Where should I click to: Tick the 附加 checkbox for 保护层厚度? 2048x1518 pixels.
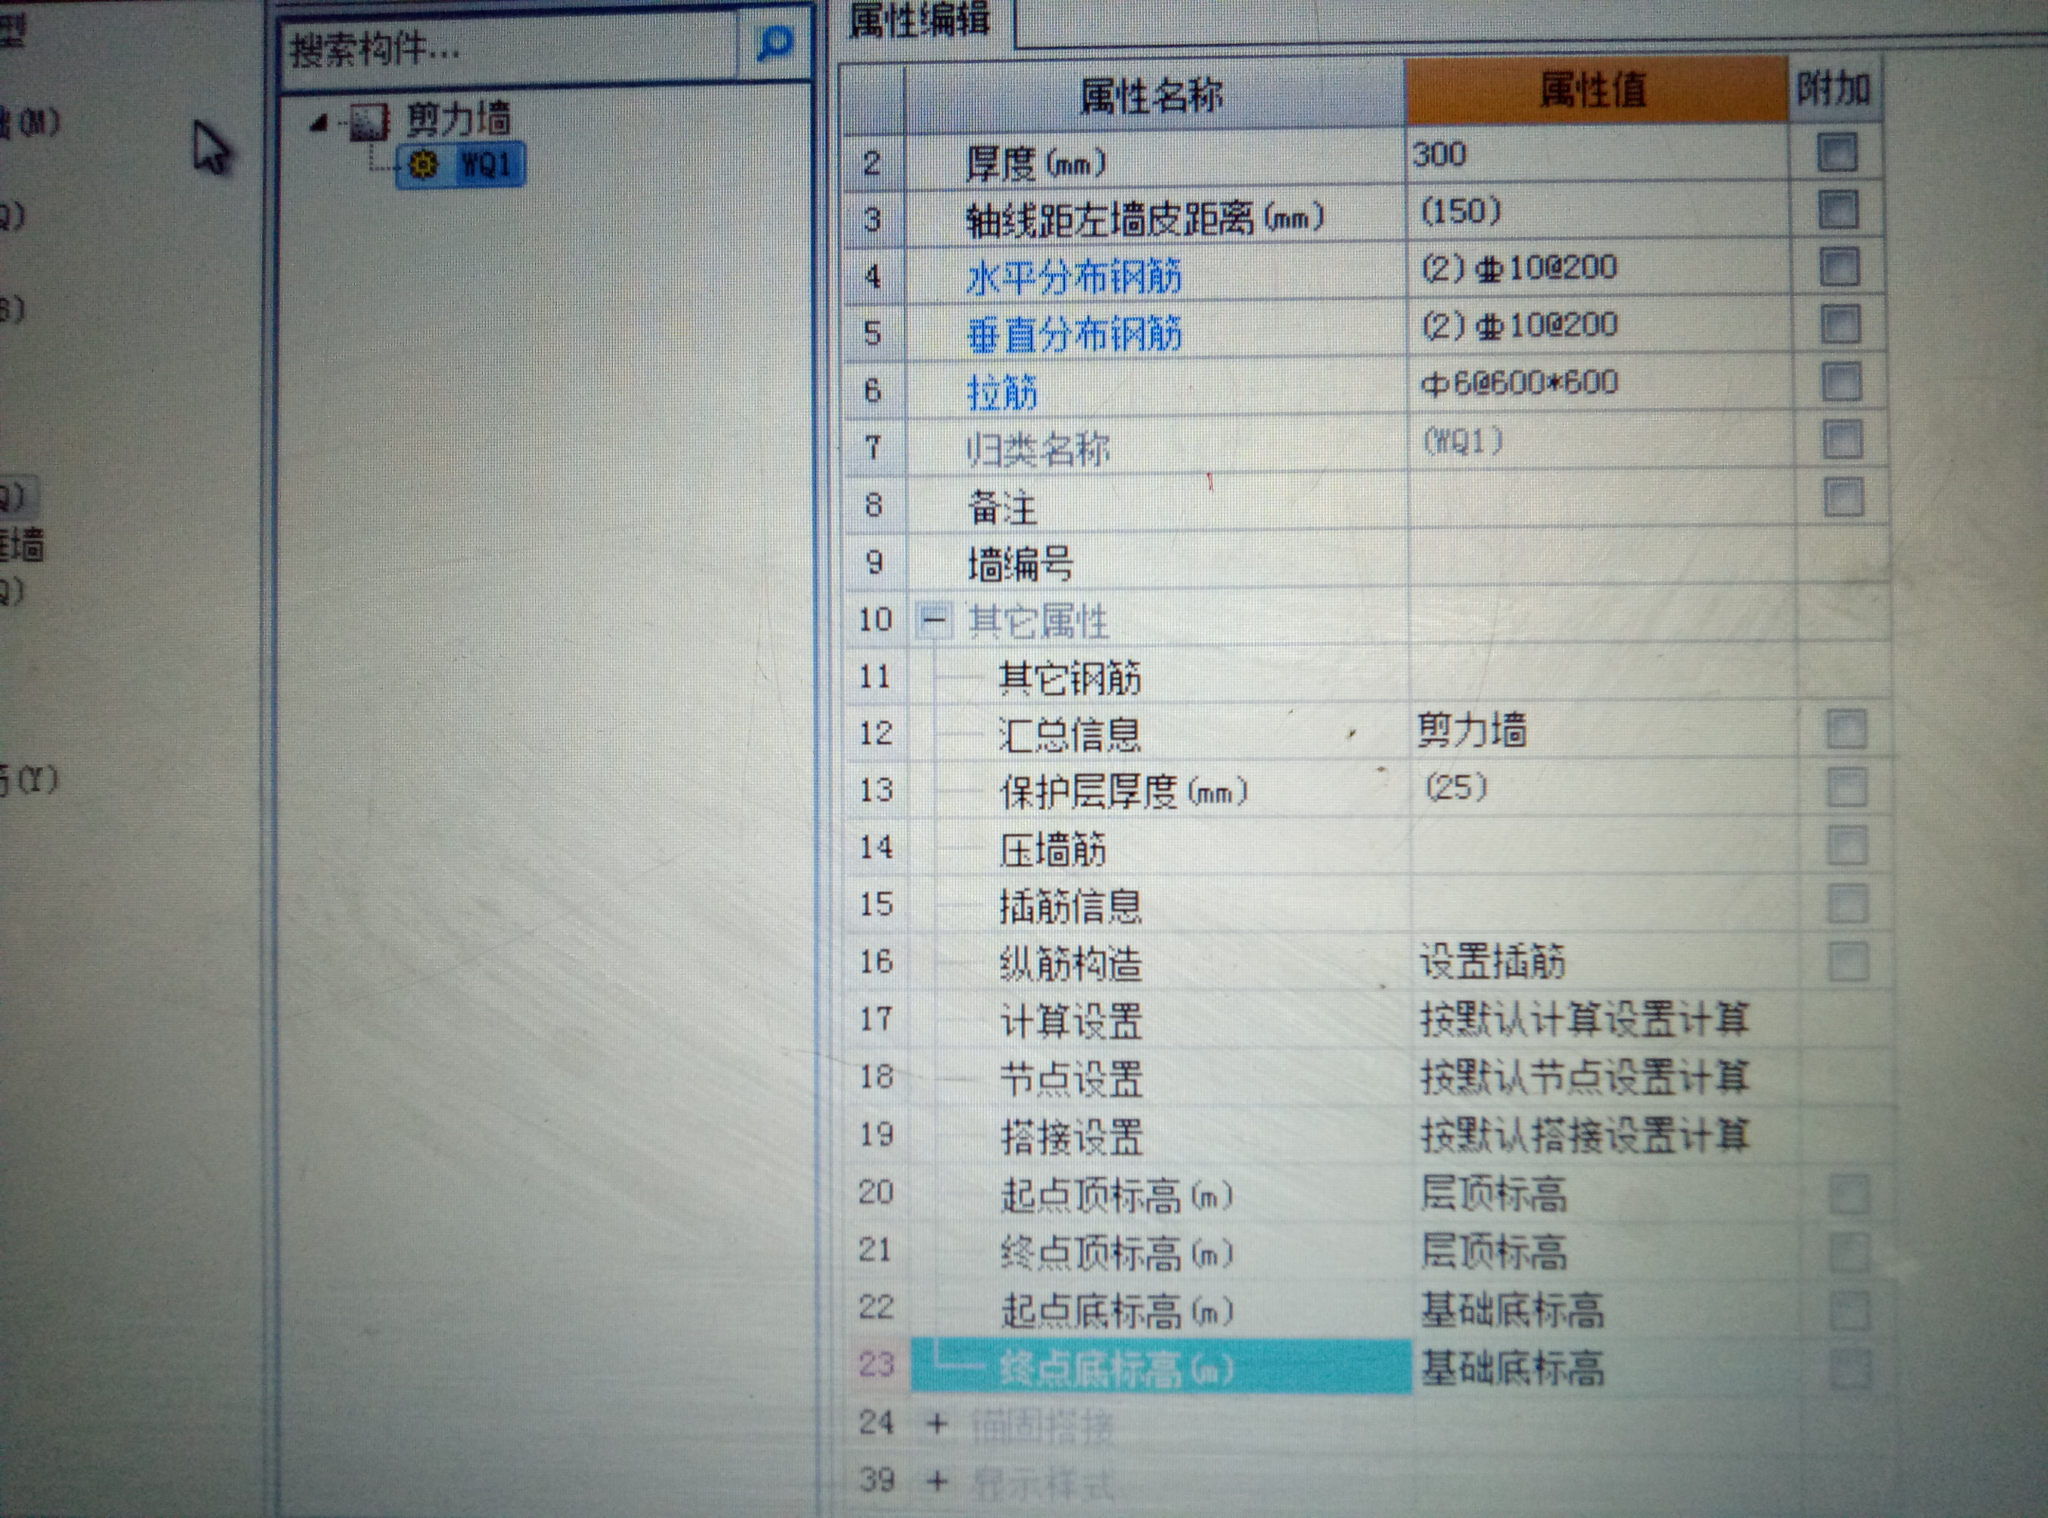tap(1847, 788)
